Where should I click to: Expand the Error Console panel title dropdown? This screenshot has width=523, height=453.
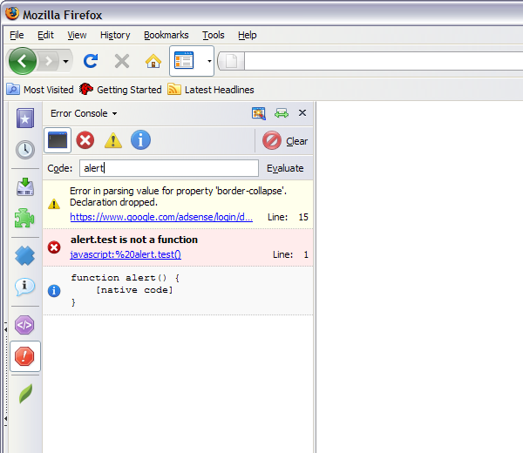(84, 113)
